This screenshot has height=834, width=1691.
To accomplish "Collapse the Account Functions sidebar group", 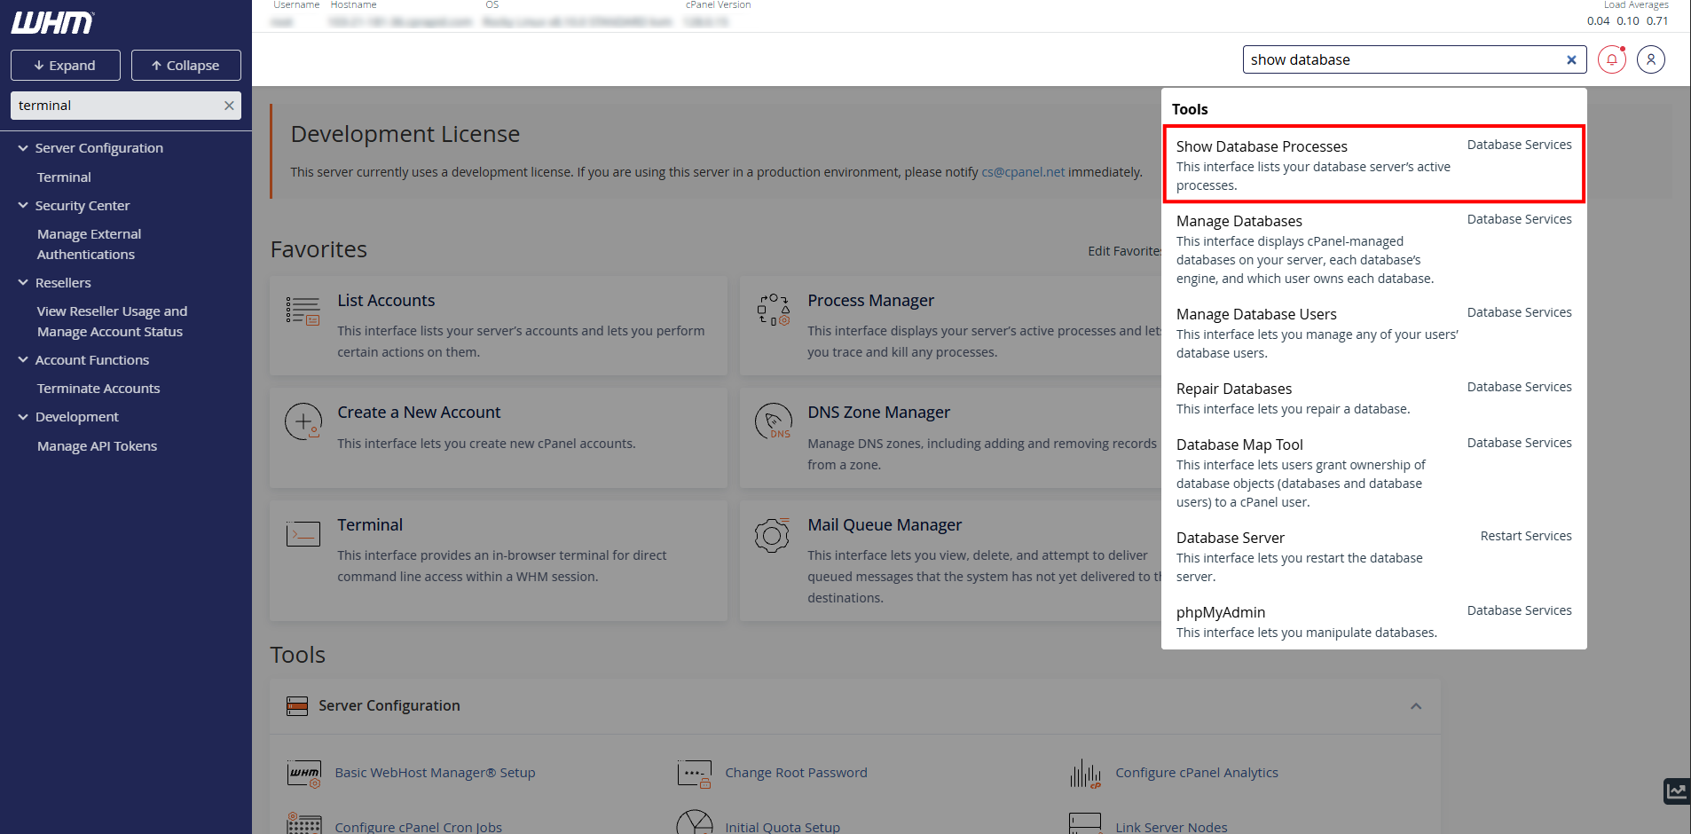I will tap(23, 360).
